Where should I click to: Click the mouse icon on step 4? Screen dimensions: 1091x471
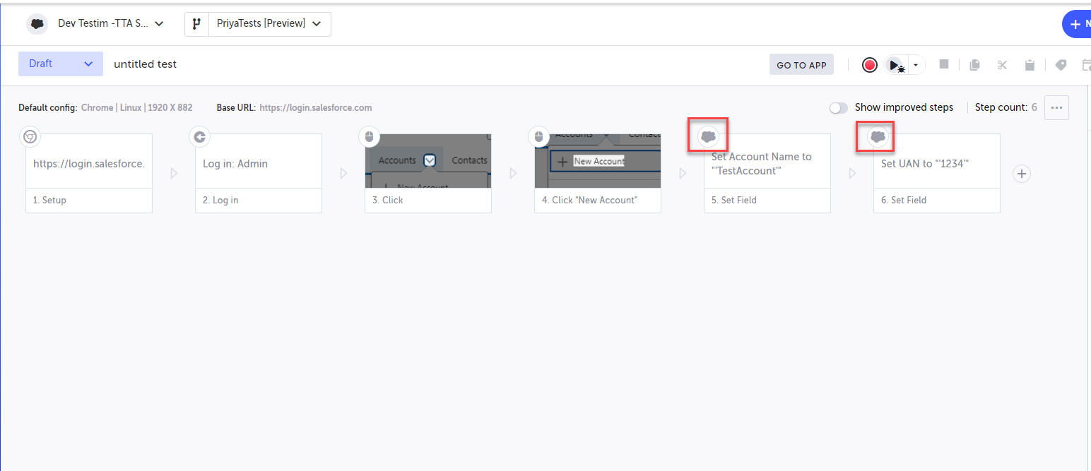[x=538, y=137]
